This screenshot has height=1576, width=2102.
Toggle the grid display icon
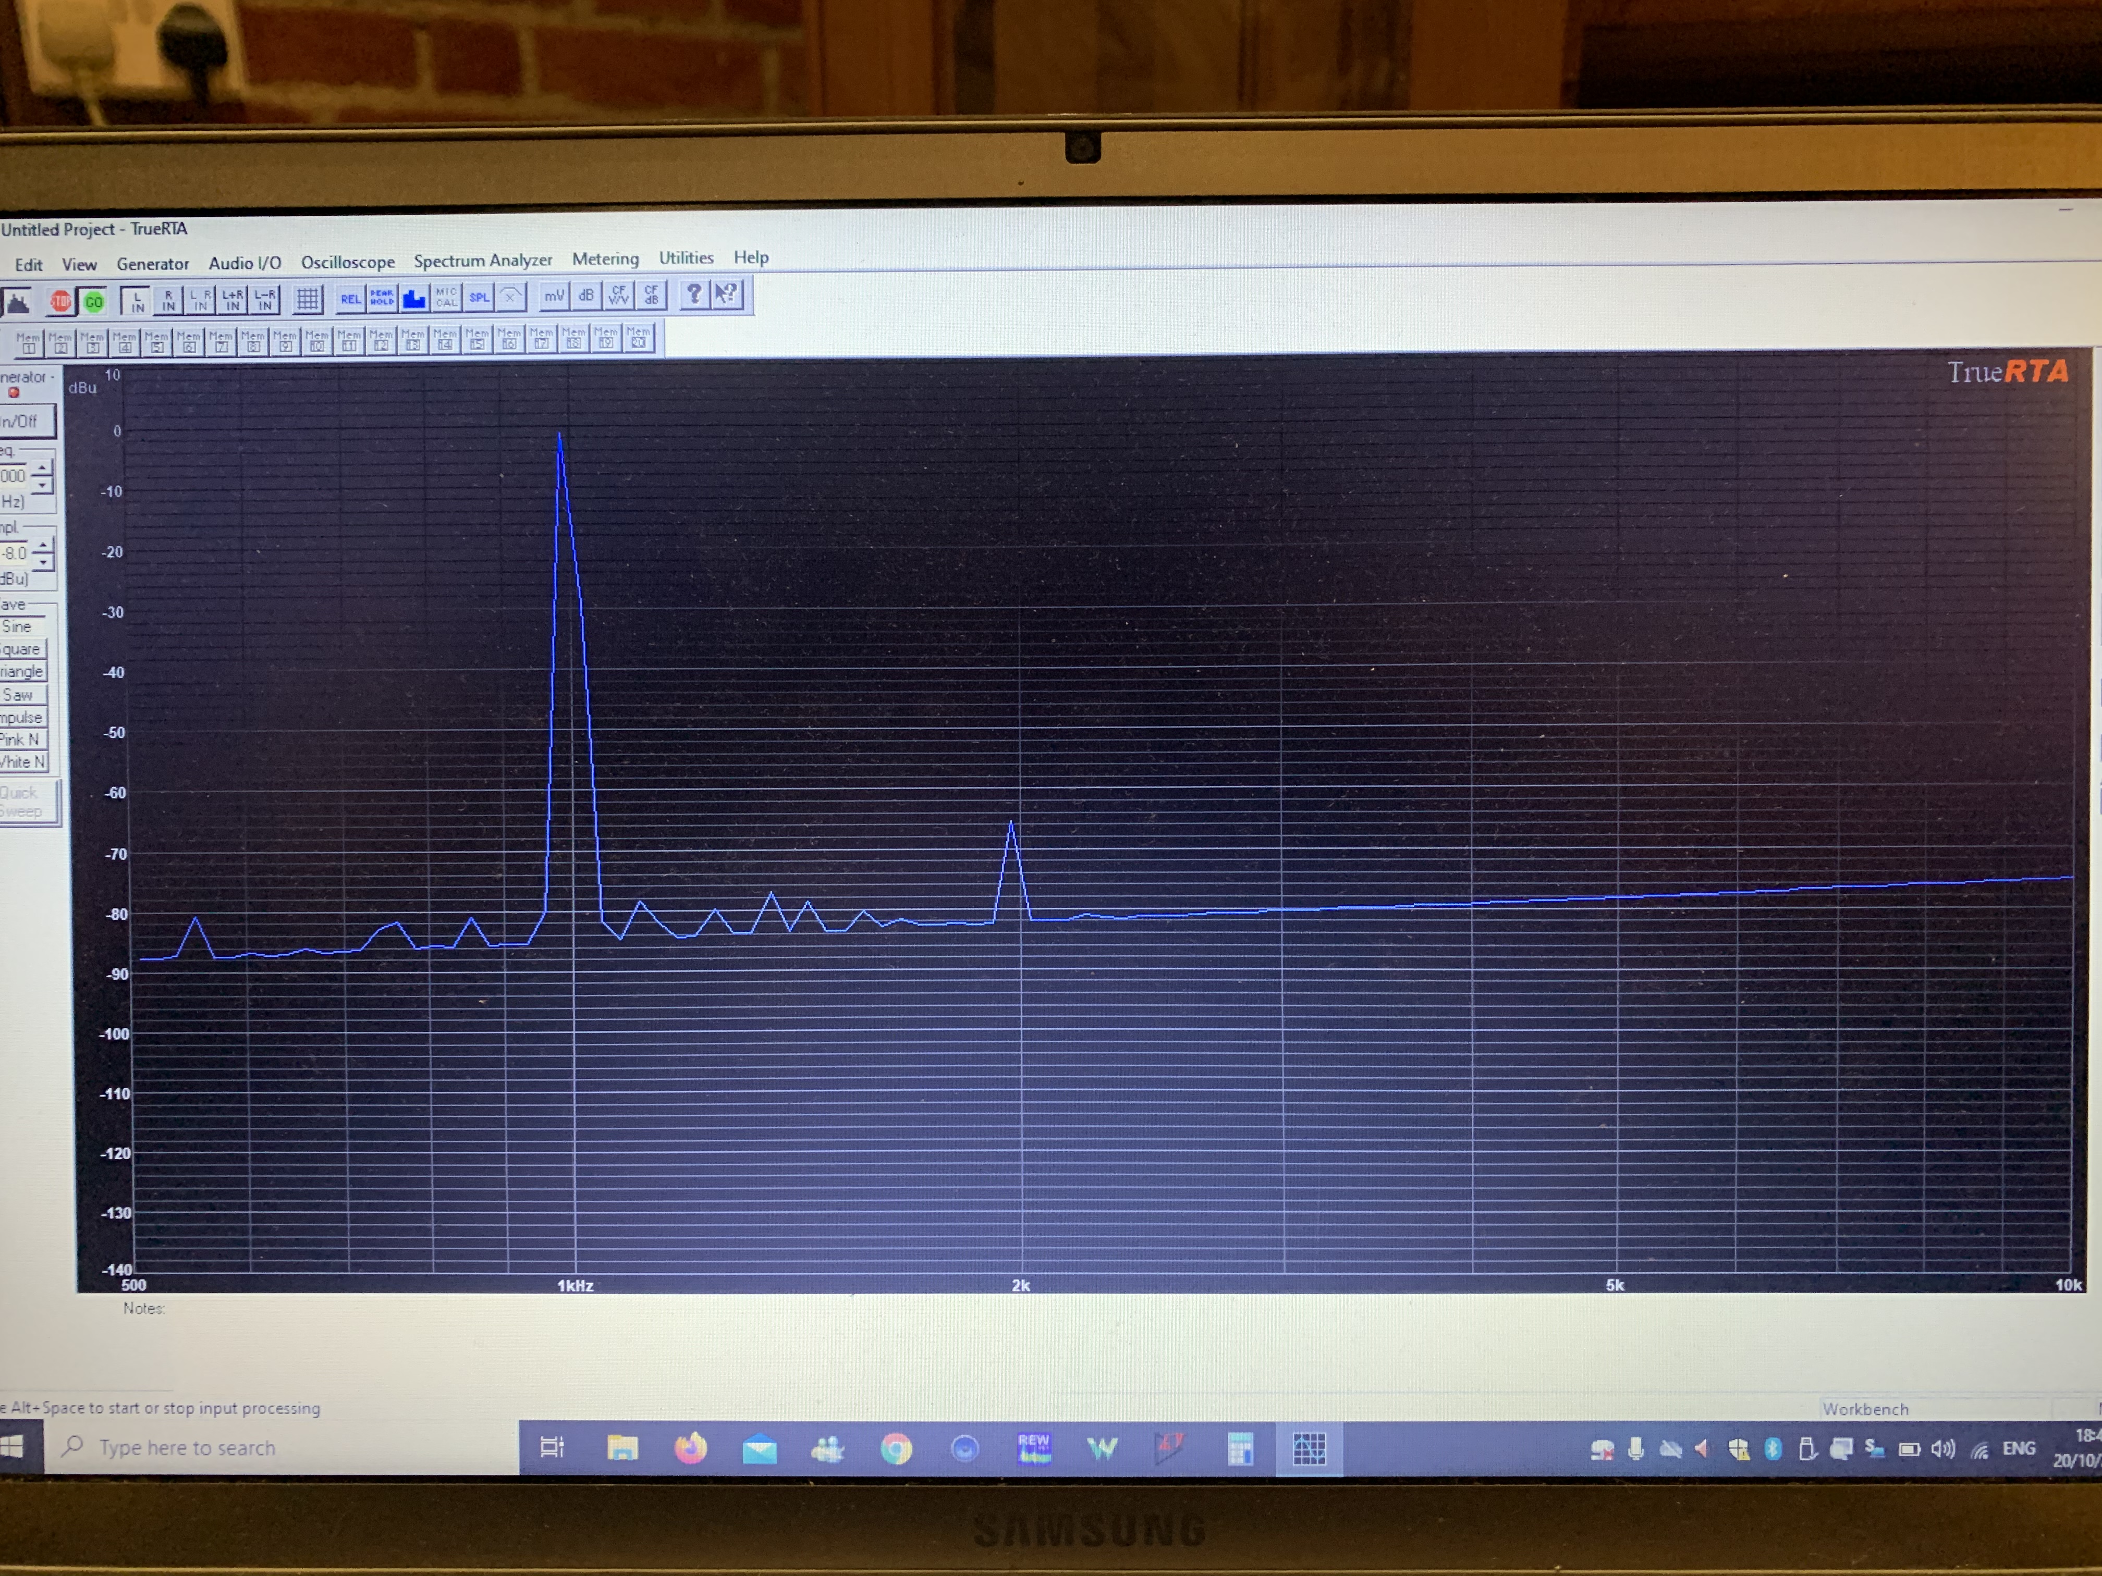(307, 299)
